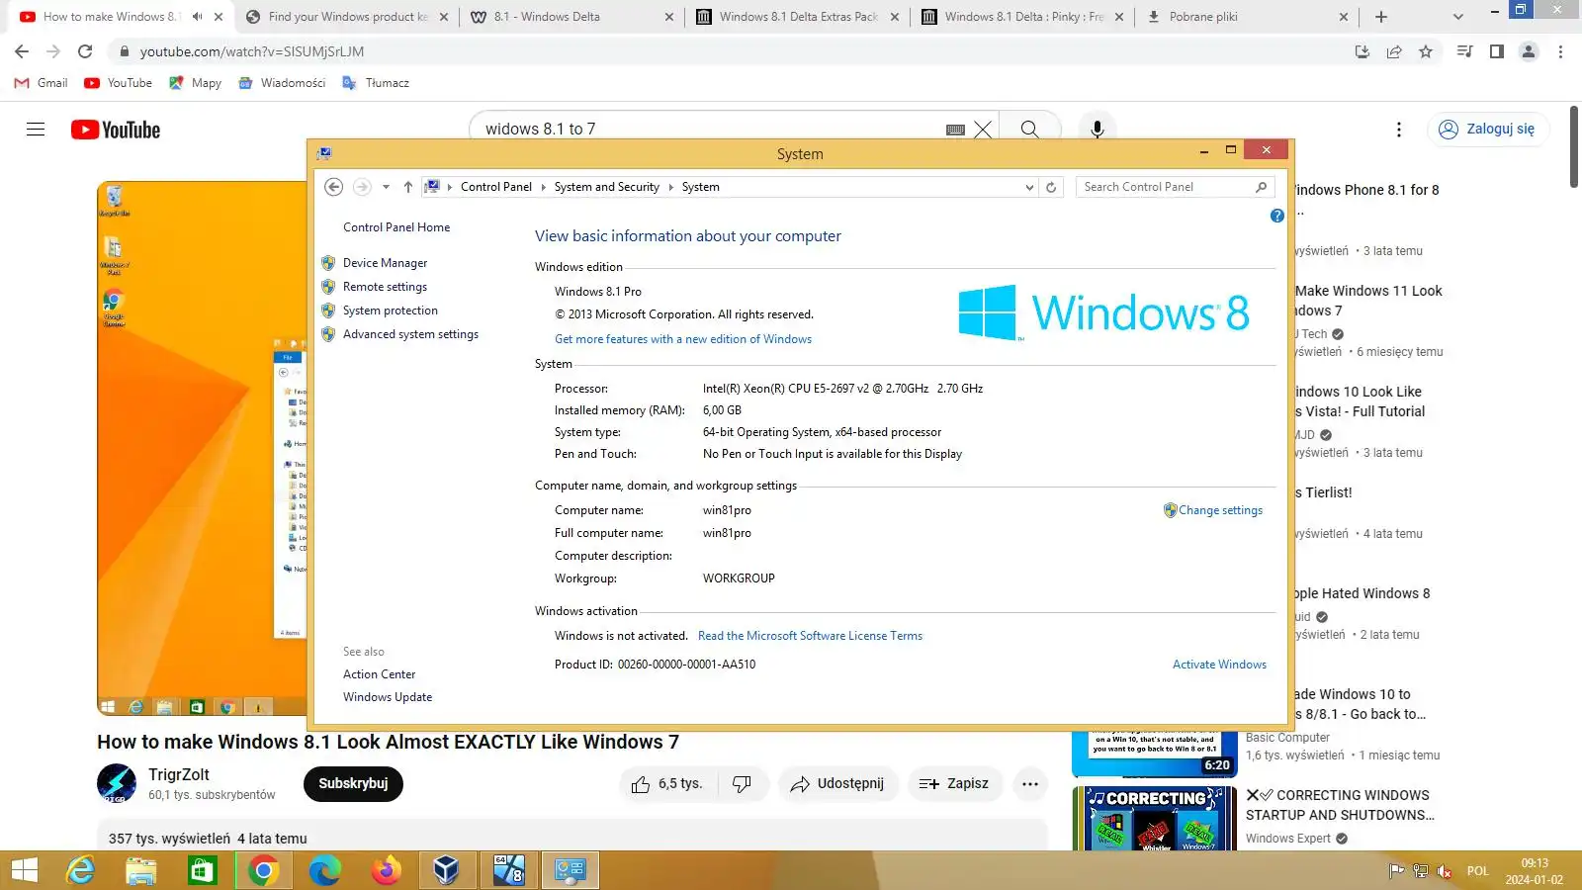Click Zaloguj się to sign in
Screen dimensions: 1582x890
tap(1487, 130)
